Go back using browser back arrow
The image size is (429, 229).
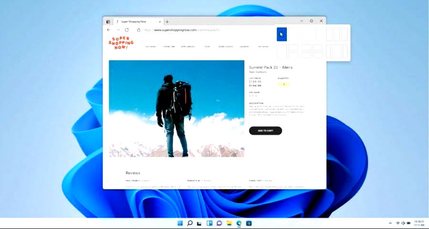[x=109, y=30]
